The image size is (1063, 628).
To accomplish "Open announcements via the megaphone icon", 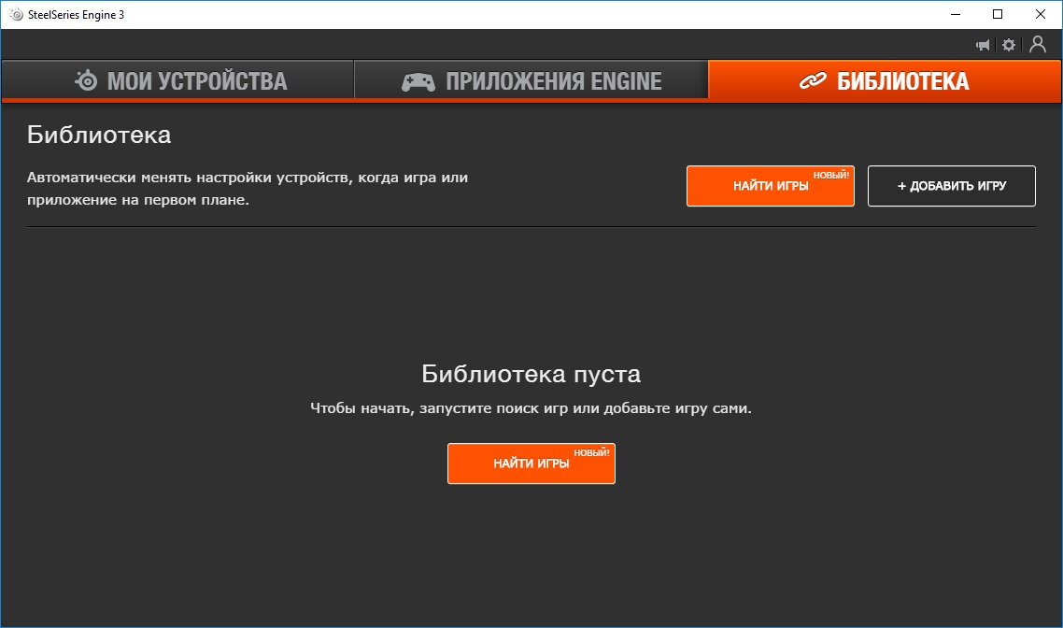I will (x=983, y=46).
